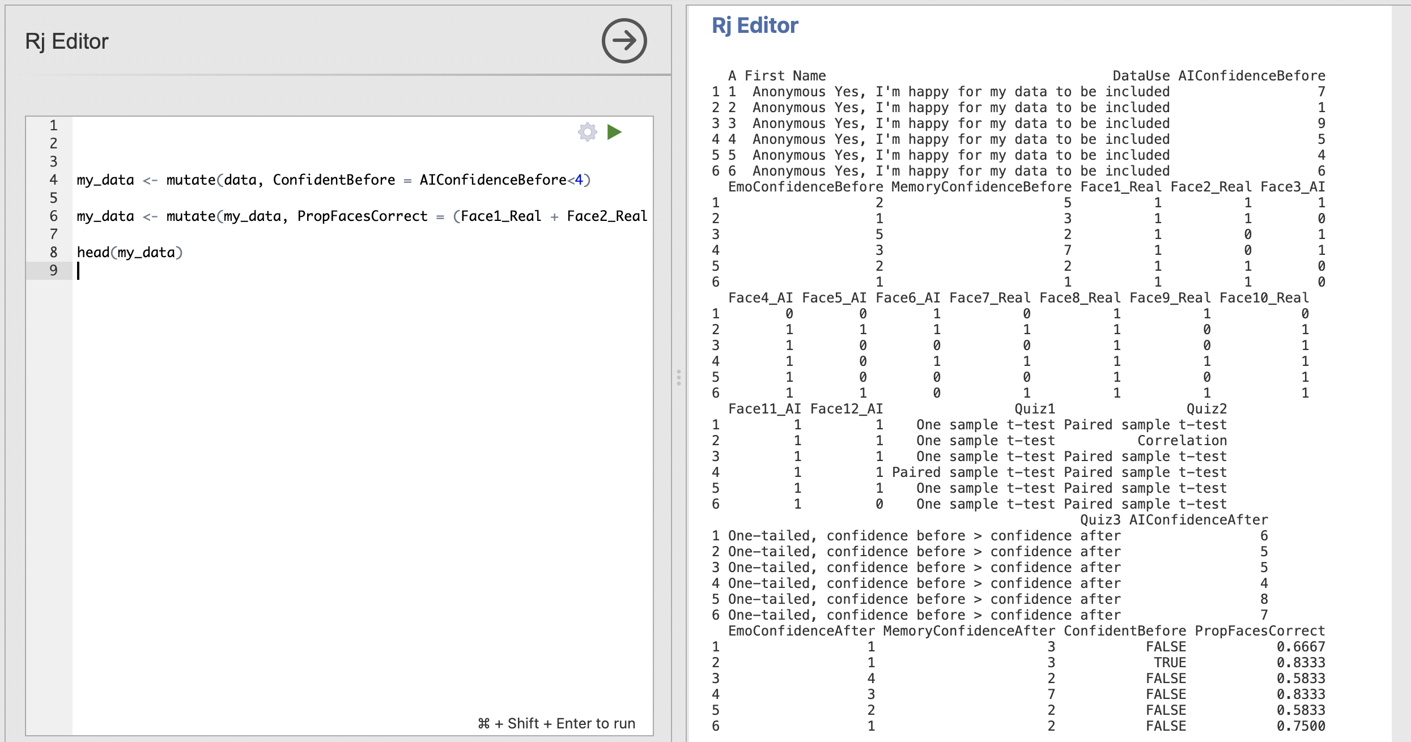This screenshot has height=742, width=1411.
Task: Click the '⌘ + Shift + Enter to run' hint text
Action: pos(556,723)
